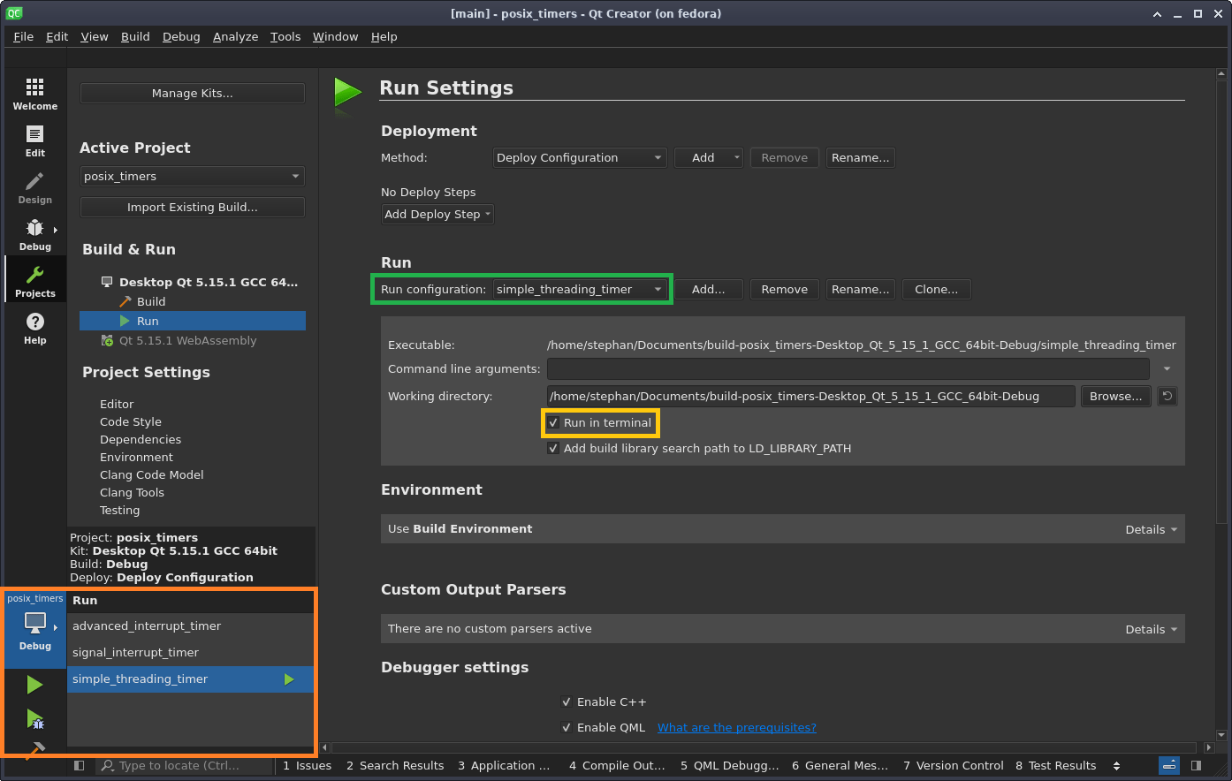
Task: Open the Welcome mode
Action: click(x=34, y=93)
